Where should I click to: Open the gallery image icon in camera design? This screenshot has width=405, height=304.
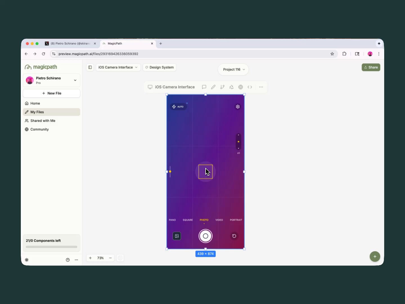[177, 236]
